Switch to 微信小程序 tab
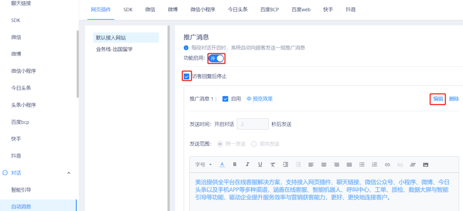 203,9
